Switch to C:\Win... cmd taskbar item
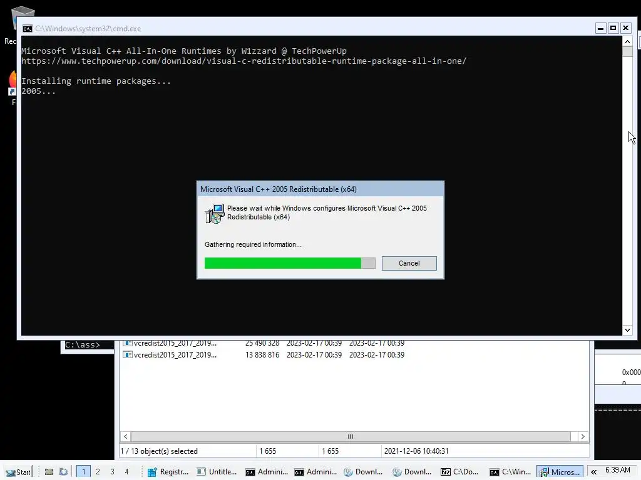The height and width of the screenshot is (480, 641). tap(510, 472)
